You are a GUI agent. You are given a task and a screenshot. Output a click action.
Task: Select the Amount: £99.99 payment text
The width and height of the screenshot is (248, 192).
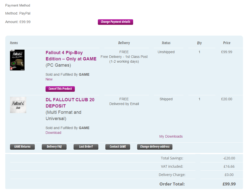18,22
